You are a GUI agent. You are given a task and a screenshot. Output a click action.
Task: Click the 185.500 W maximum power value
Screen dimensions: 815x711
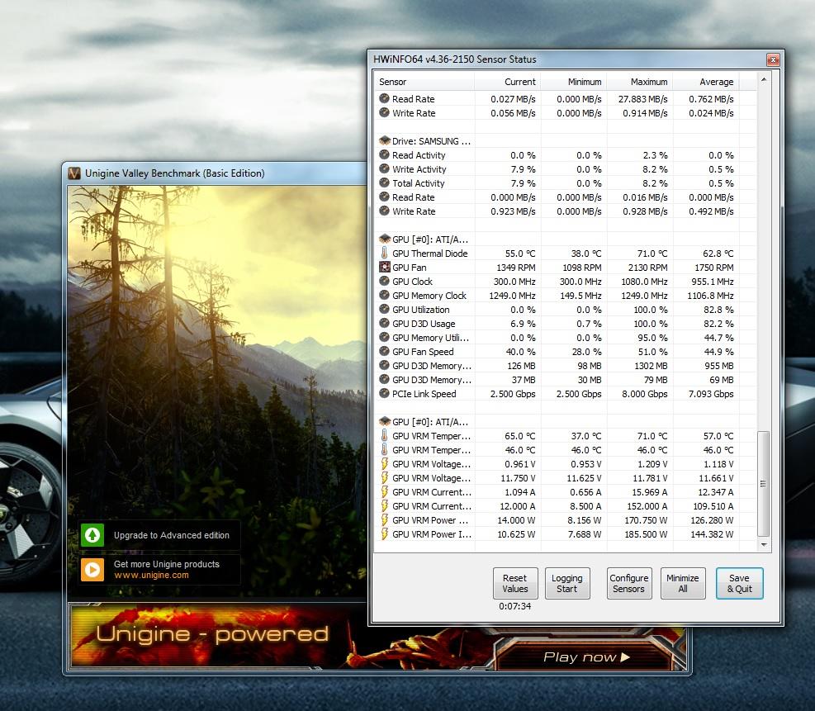[x=646, y=533]
